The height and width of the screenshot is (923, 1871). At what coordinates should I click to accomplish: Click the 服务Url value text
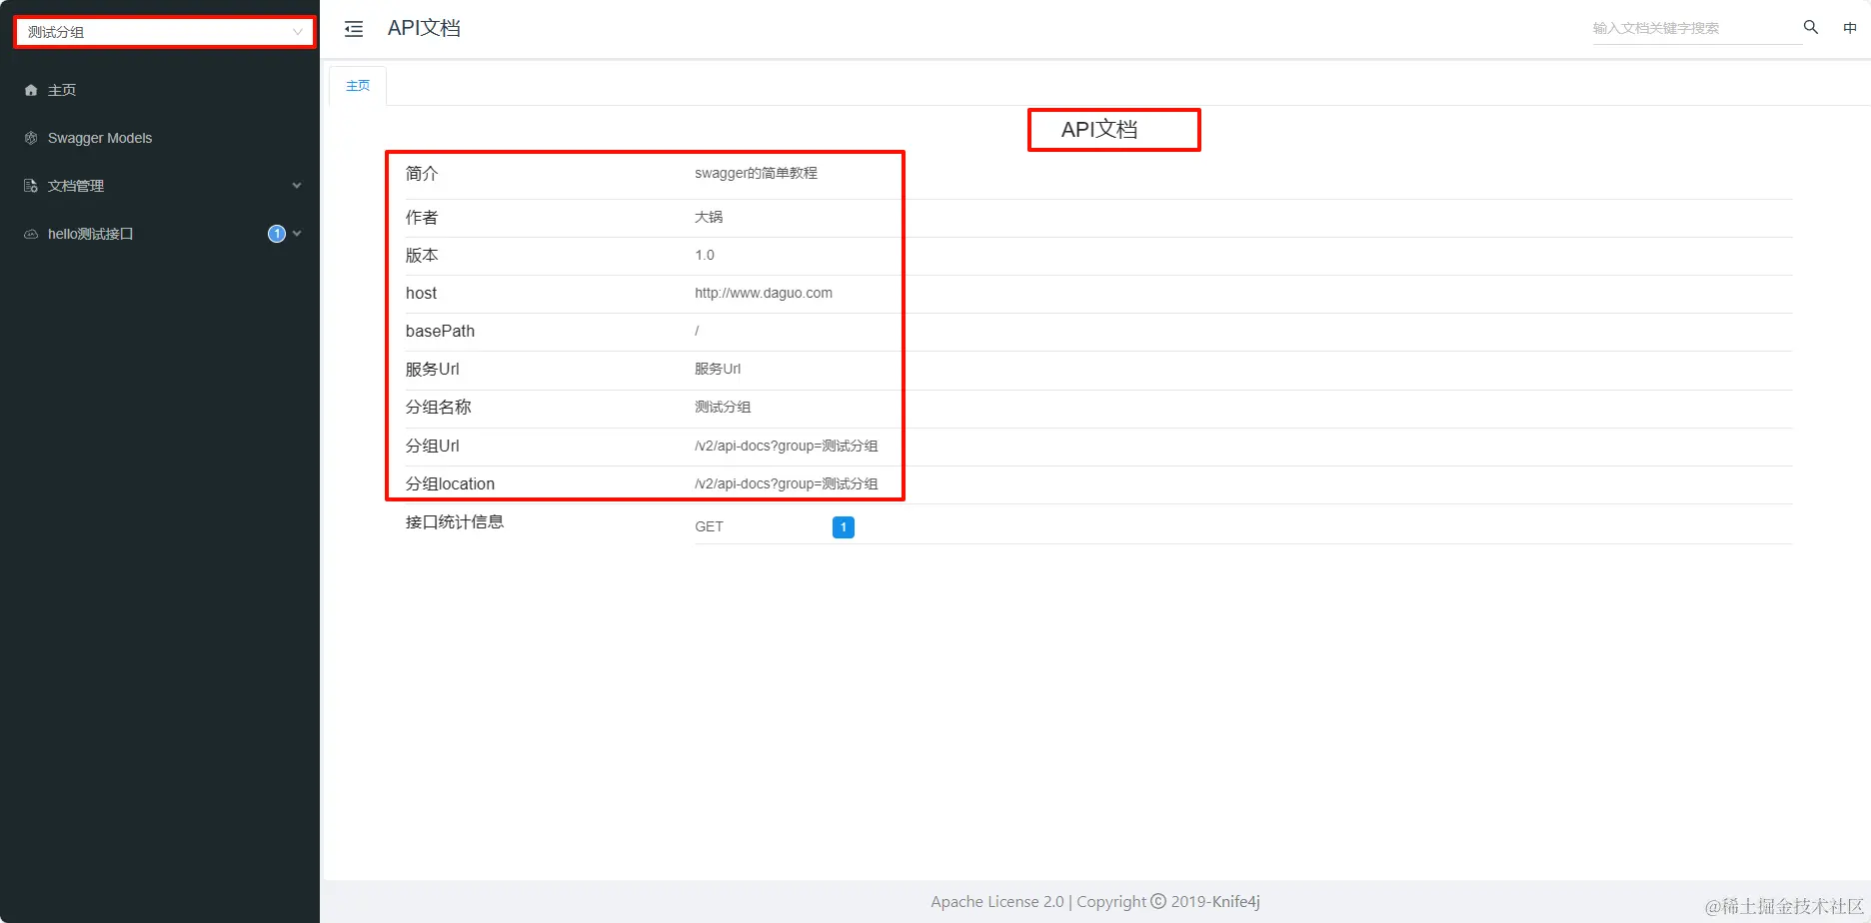point(718,369)
